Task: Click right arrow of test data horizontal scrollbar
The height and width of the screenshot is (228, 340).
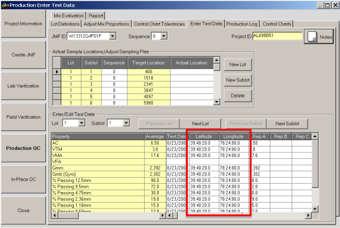Action: coord(308,216)
